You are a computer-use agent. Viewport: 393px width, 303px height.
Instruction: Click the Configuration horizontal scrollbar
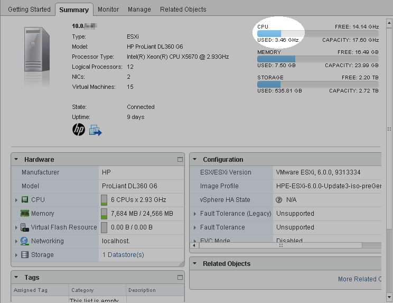pos(280,245)
